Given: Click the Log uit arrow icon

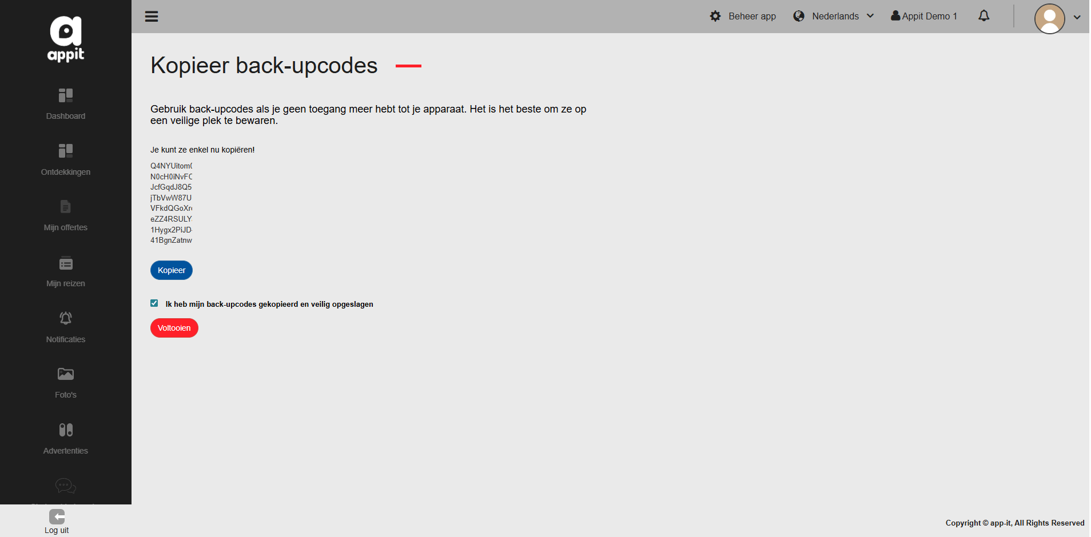Looking at the screenshot, I should coord(57,517).
